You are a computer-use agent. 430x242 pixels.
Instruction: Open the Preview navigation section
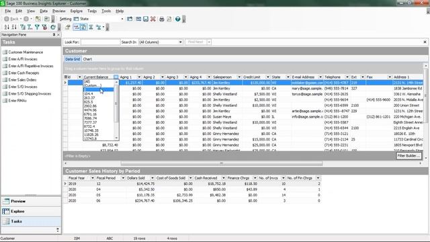pos(31,201)
